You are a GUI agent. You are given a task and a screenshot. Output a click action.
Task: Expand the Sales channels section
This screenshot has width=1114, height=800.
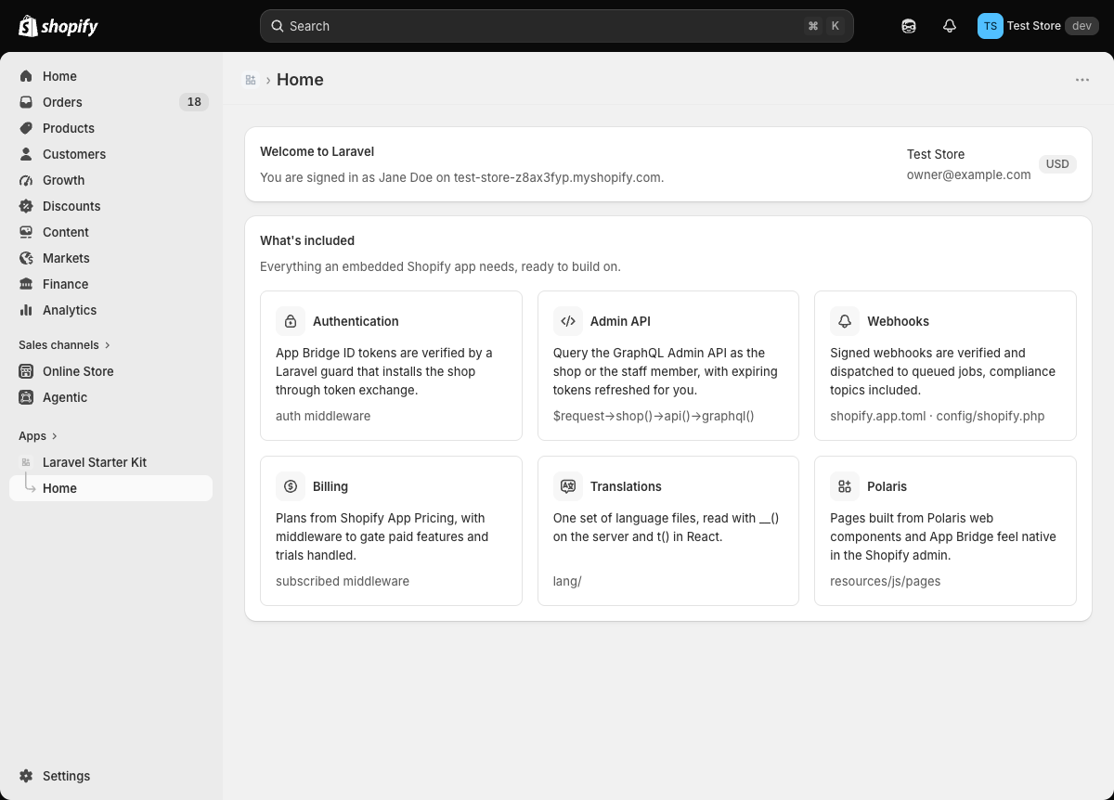tap(64, 345)
